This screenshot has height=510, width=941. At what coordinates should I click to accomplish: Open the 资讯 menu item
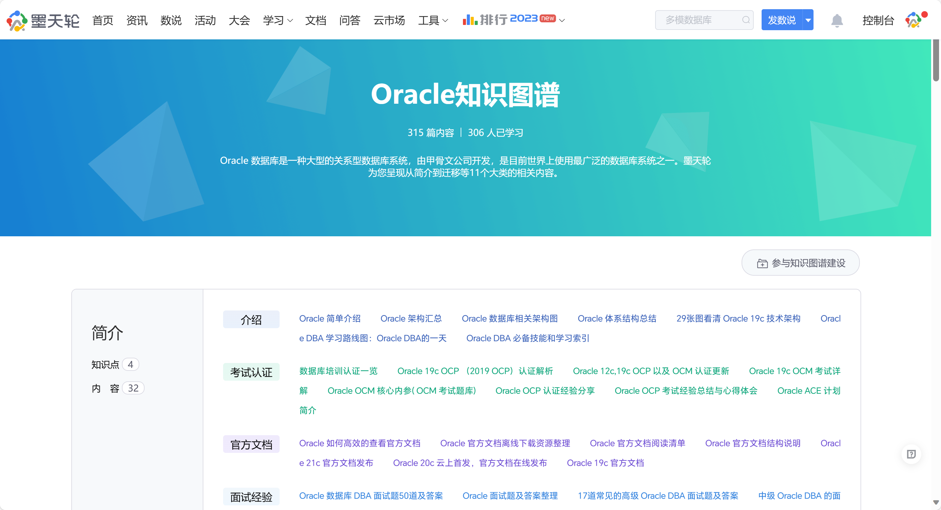tap(137, 20)
